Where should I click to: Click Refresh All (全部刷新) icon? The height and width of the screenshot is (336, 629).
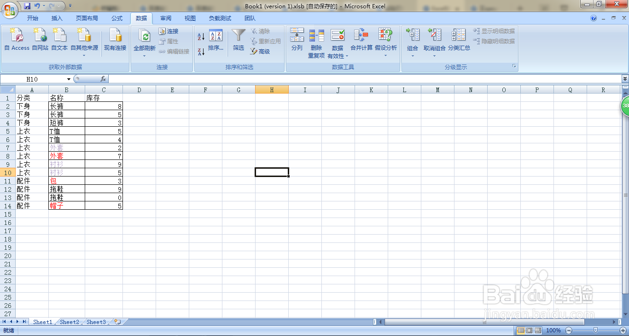point(145,36)
